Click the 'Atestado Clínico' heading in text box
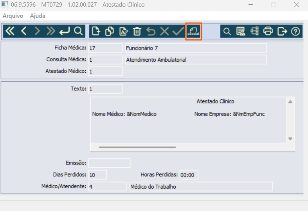Image resolution: width=308 pixels, height=211 pixels. click(215, 101)
